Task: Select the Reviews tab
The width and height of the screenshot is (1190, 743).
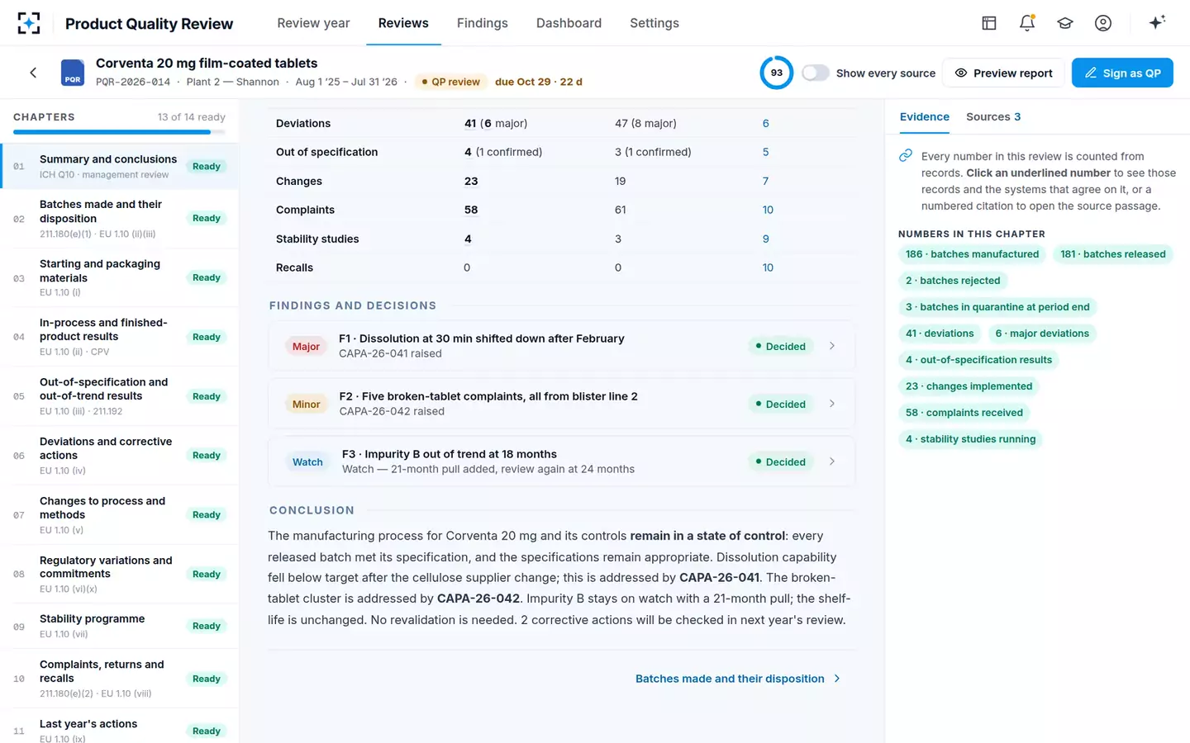Action: point(403,23)
